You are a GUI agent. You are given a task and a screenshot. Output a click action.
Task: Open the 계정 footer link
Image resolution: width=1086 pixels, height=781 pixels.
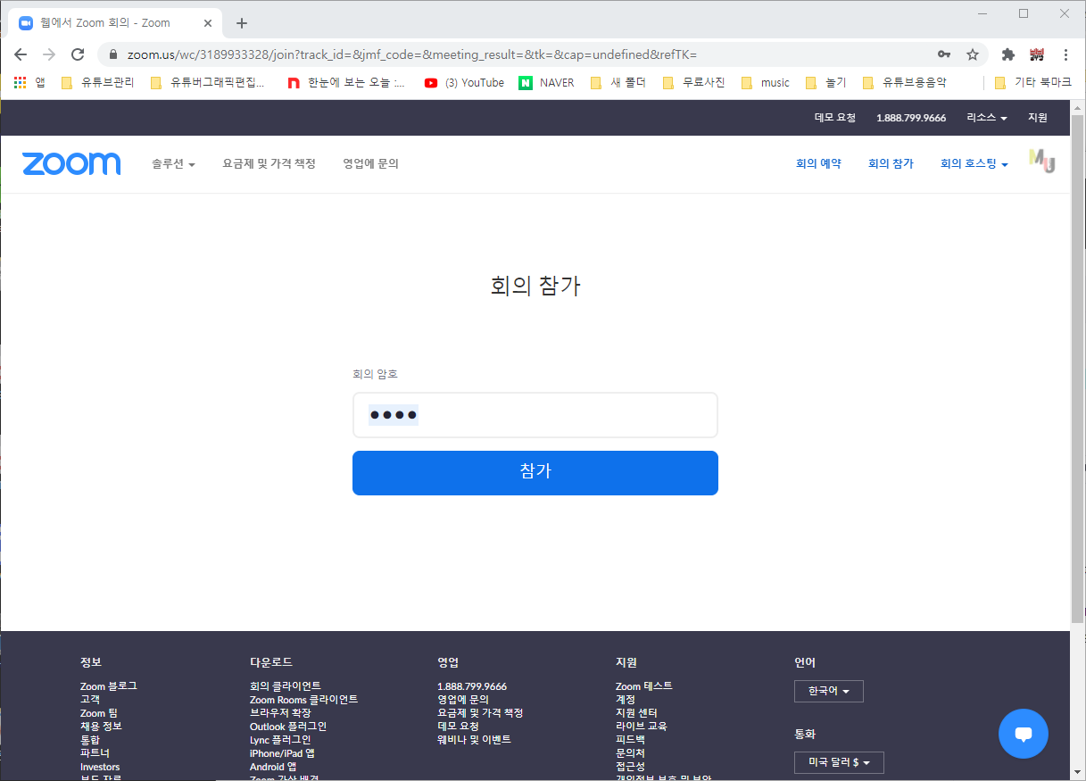[x=626, y=700]
